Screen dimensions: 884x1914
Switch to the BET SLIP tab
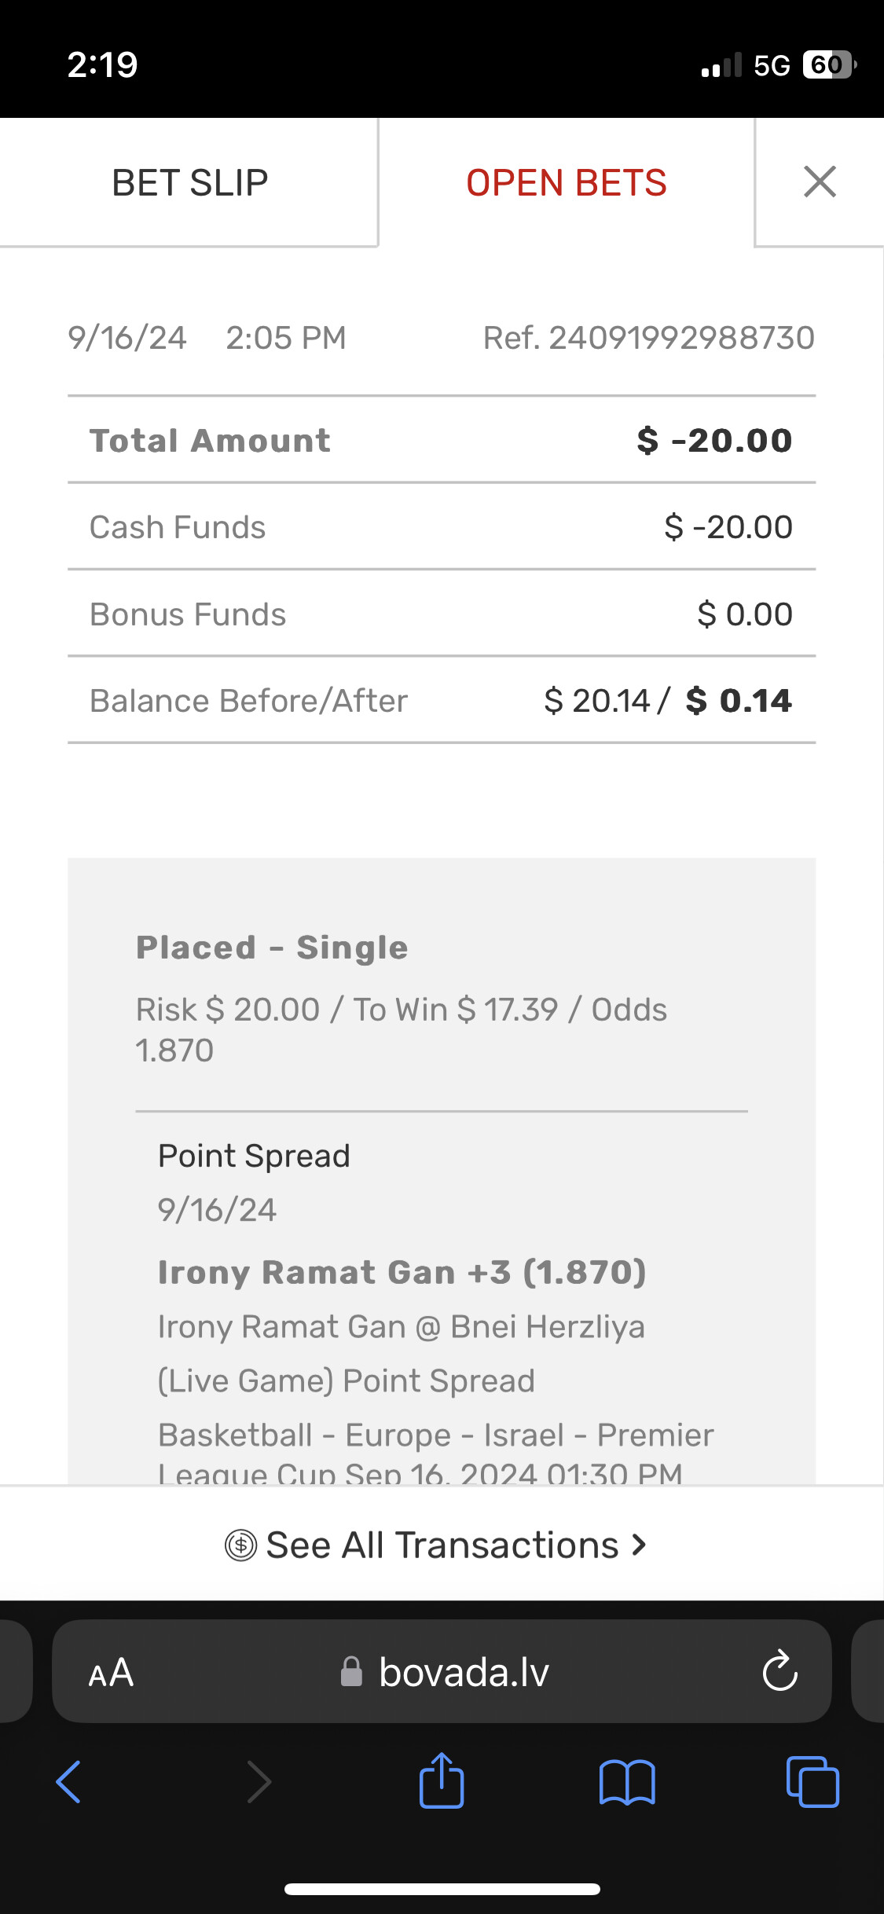(x=189, y=182)
